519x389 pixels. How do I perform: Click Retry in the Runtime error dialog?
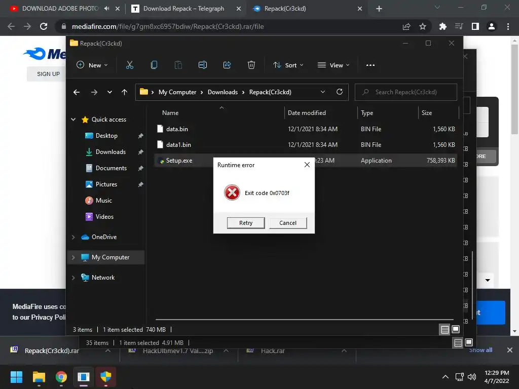pyautogui.click(x=246, y=223)
